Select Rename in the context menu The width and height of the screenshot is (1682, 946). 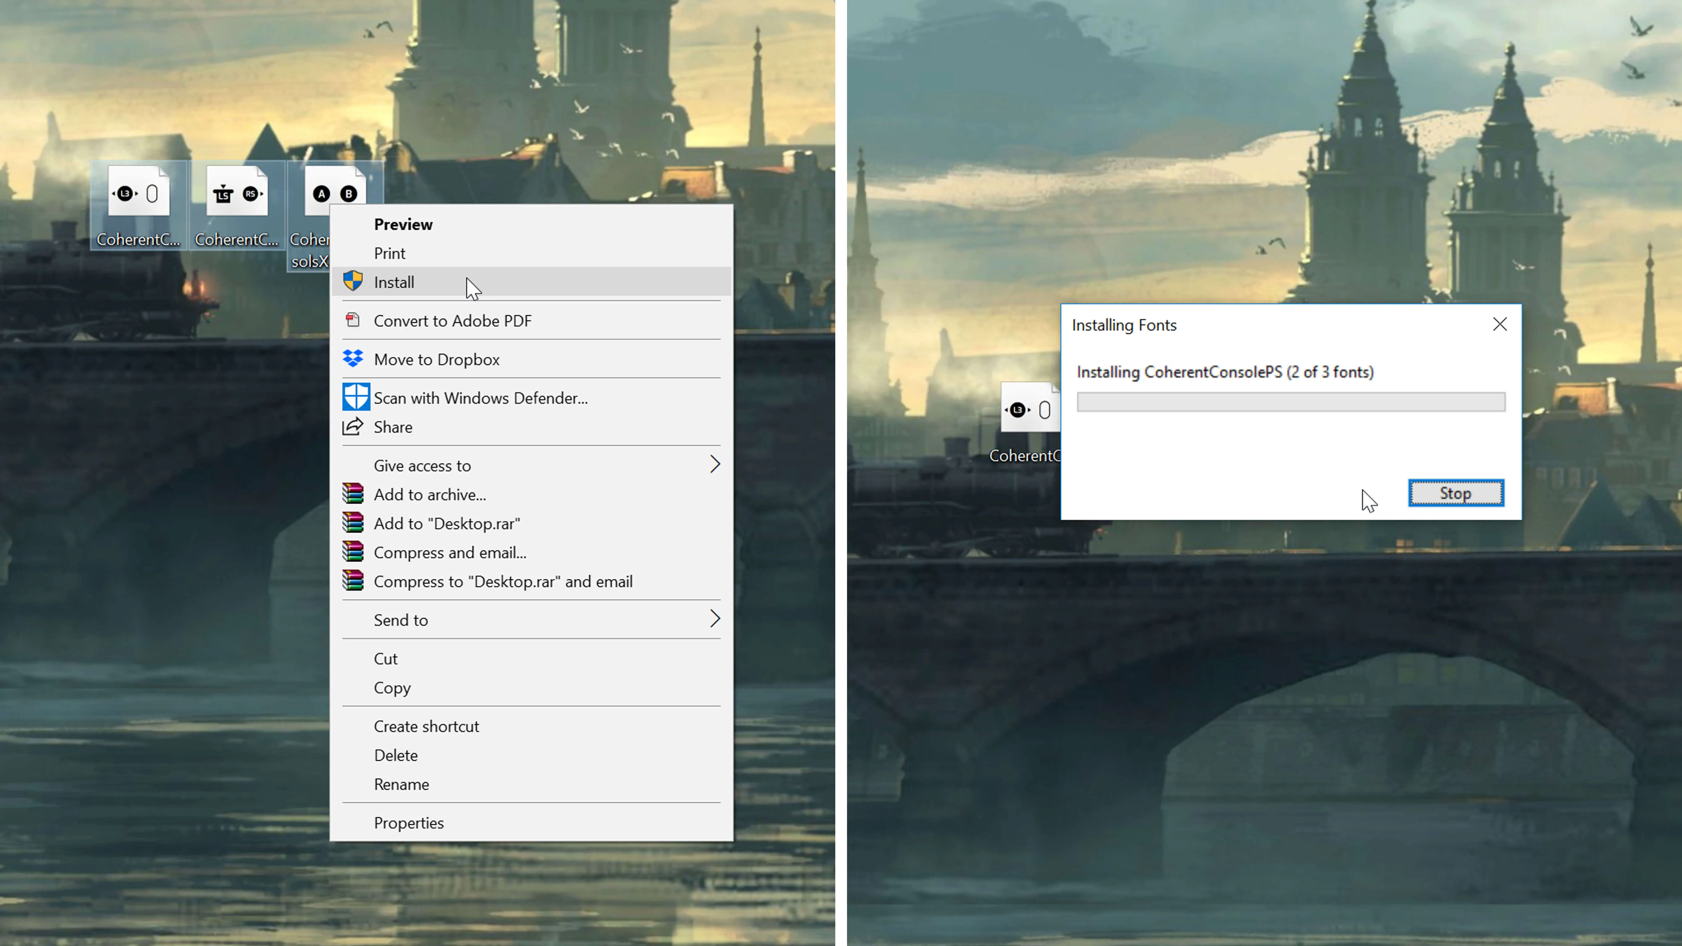tap(401, 784)
